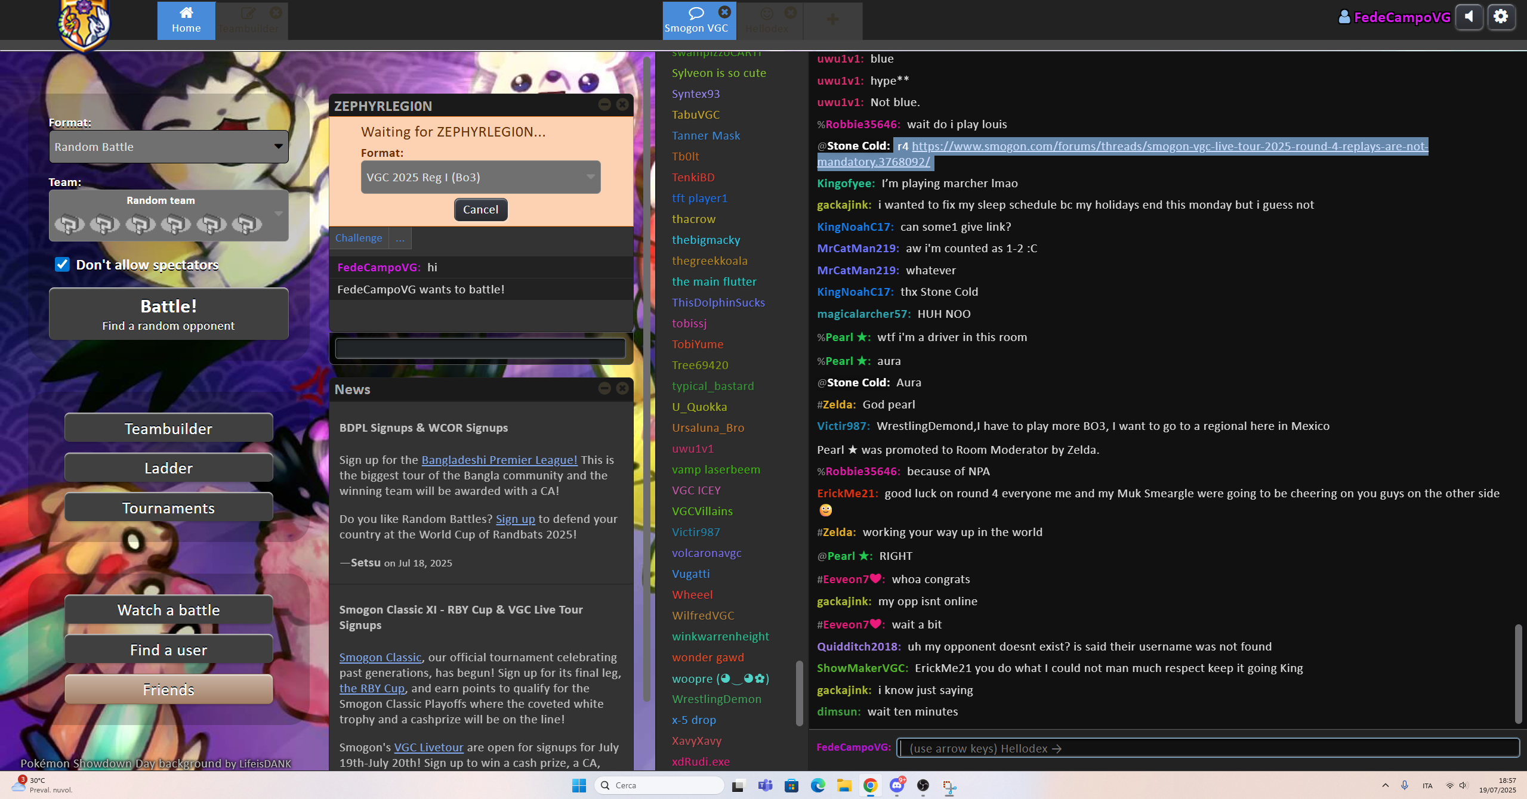Switch to the Teambuilder tab
The image size is (1527, 799).
pos(248,21)
